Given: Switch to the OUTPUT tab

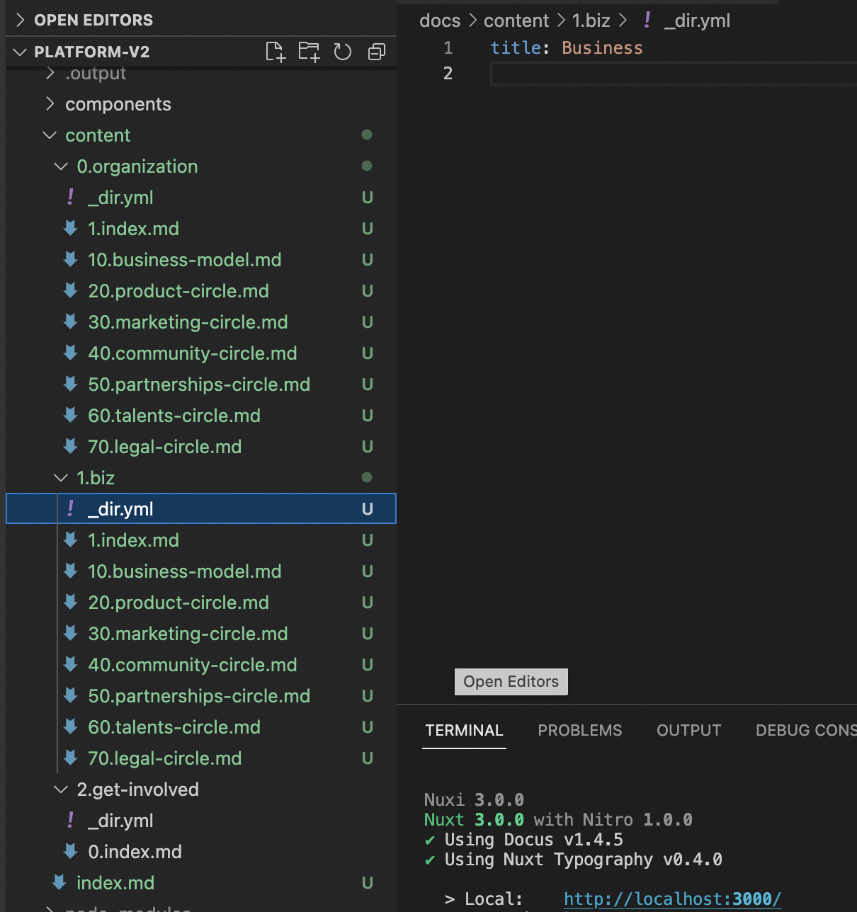Looking at the screenshot, I should coord(688,730).
